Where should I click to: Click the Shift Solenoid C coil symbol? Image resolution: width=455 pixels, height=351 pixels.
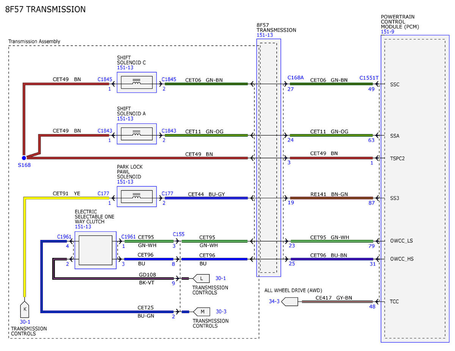[x=136, y=82]
